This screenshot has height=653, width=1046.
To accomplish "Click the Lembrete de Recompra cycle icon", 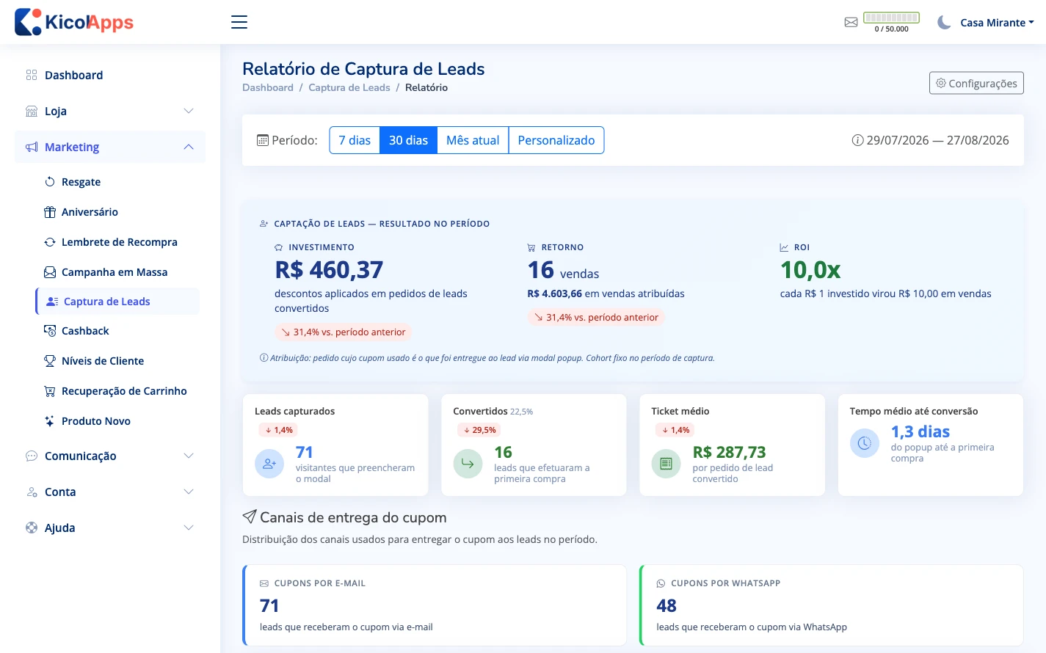I will pos(50,241).
